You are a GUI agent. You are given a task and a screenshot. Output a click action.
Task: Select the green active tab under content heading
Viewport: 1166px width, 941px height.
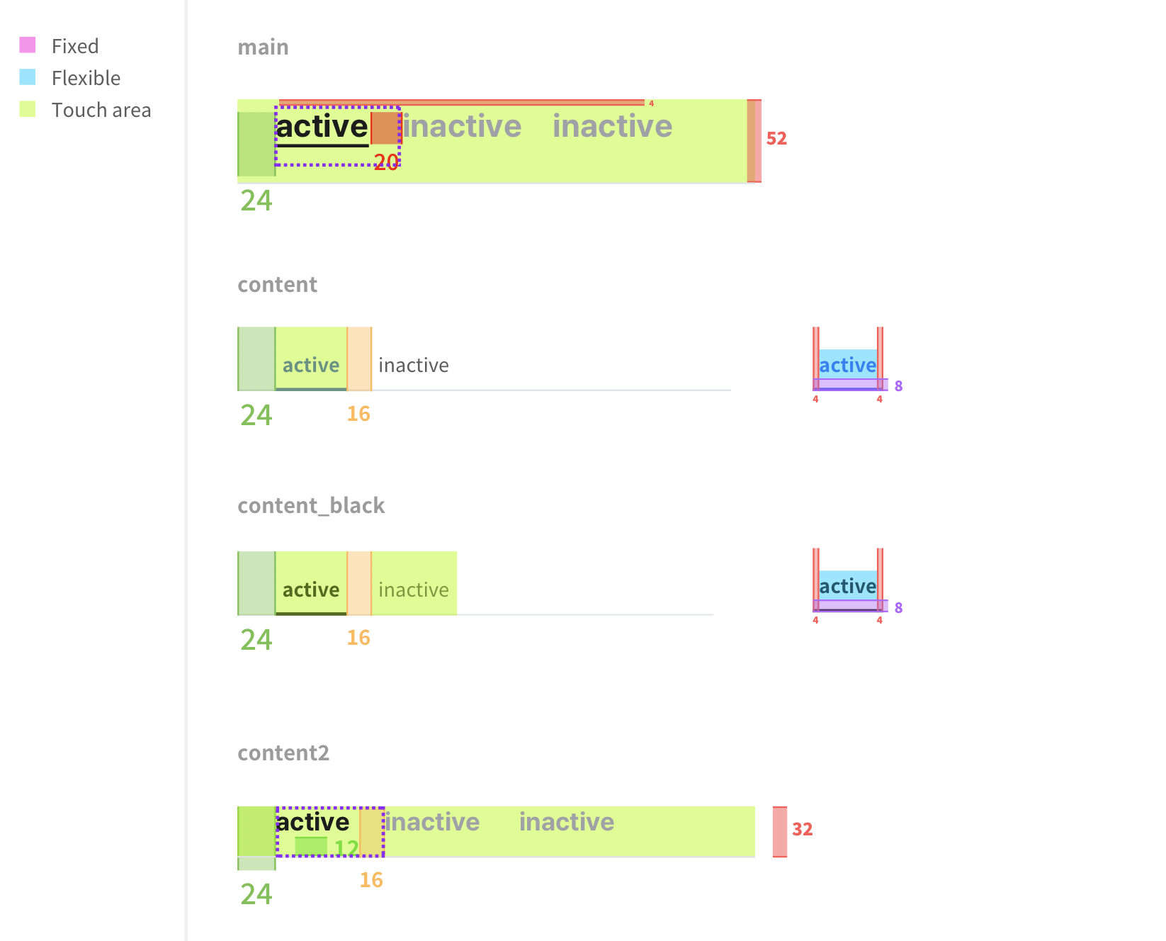click(311, 365)
